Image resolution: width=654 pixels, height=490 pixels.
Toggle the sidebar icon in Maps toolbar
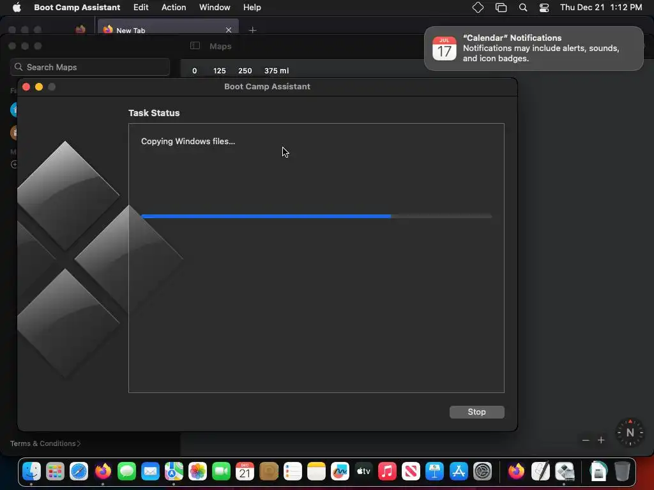tap(195, 46)
